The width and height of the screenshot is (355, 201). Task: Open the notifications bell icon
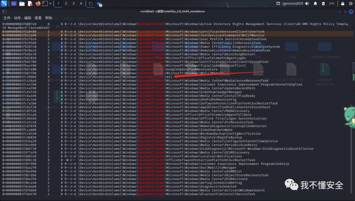pos(315,3)
